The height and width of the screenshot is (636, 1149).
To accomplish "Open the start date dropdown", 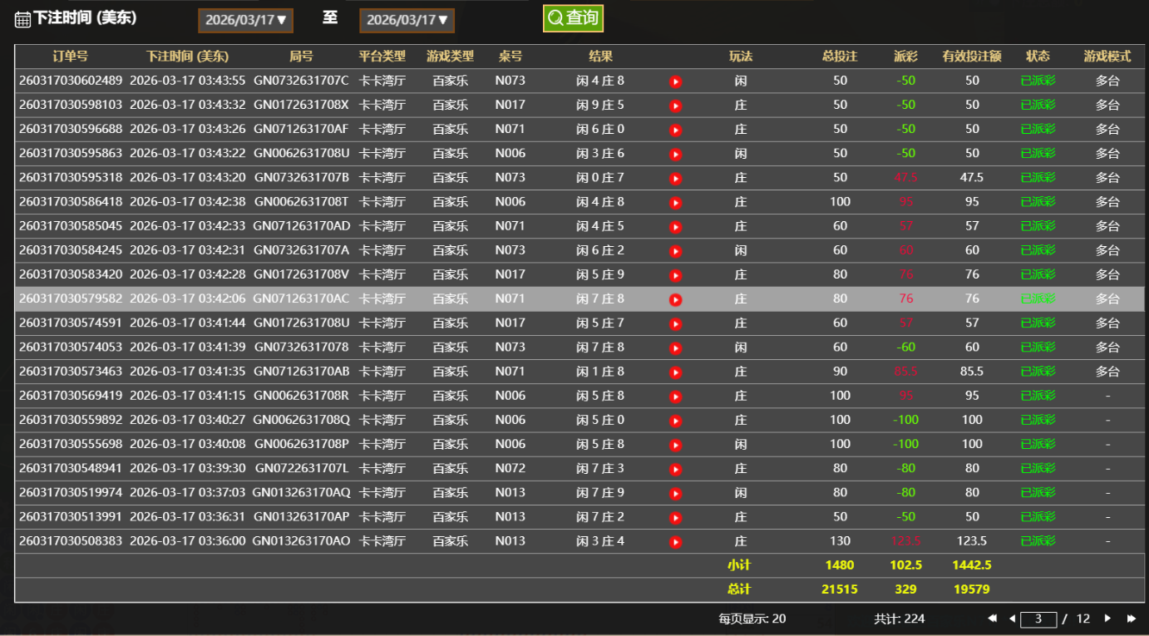I will [x=245, y=20].
